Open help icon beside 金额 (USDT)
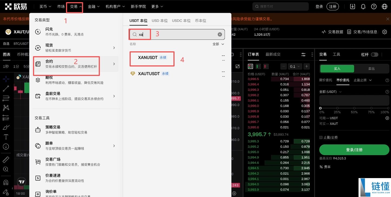 point(387,92)
